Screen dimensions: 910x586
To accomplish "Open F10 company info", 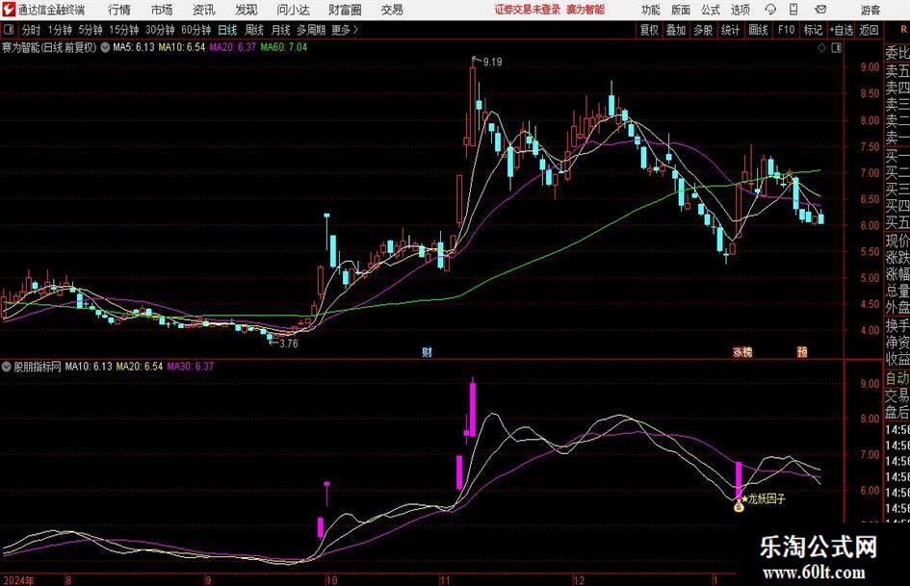I will pos(786,30).
